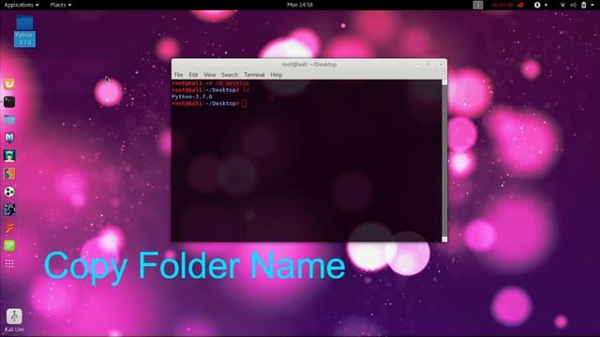Open the terminal File menu
600x337 pixels.
coord(178,75)
